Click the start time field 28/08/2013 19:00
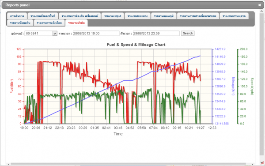This screenshot has height=166, width=265. coord(96,34)
